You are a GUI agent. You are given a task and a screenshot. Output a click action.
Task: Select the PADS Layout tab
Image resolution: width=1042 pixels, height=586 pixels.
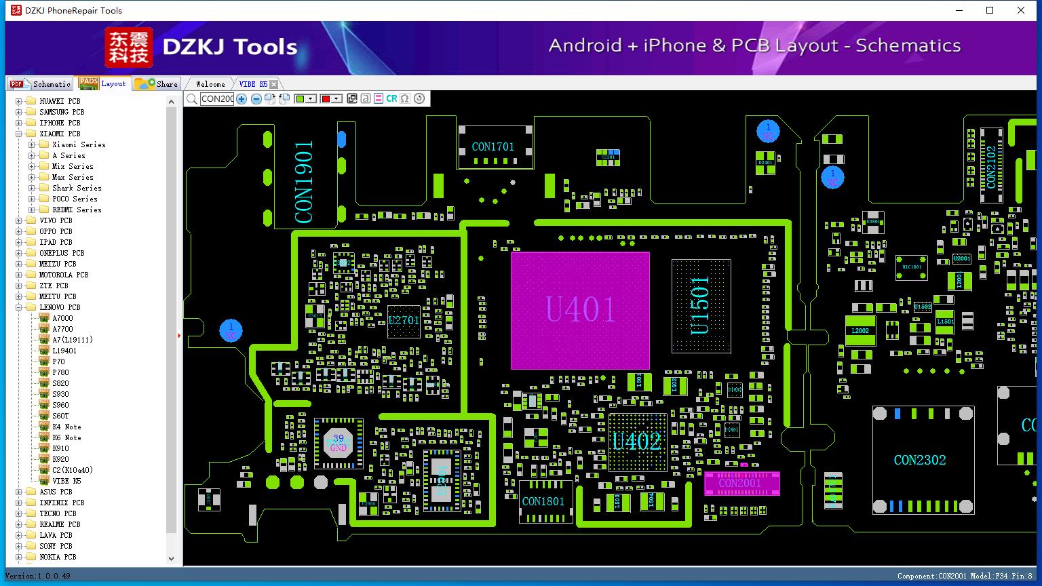pos(102,83)
